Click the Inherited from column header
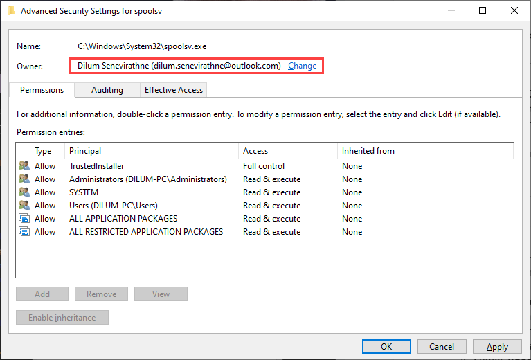Screen dimensions: 531x360 [x=424, y=151]
